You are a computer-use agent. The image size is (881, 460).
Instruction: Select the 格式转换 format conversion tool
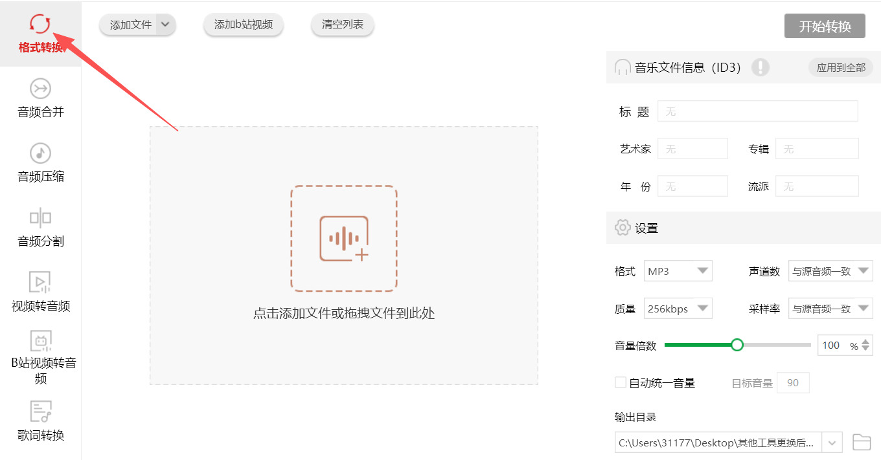click(x=40, y=32)
